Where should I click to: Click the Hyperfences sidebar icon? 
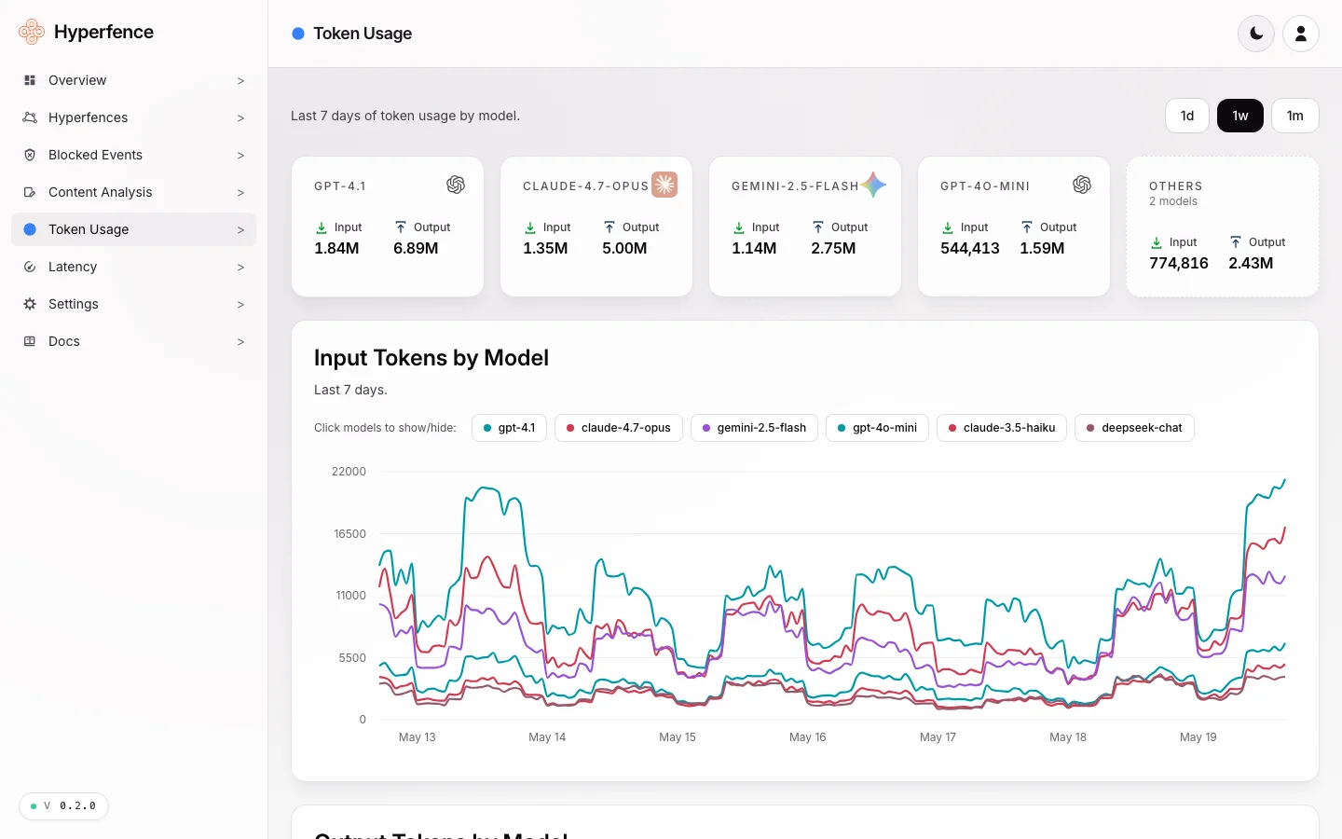[30, 117]
